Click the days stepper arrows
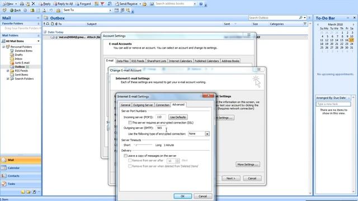This screenshot has width=358, height=201. [x=177, y=161]
